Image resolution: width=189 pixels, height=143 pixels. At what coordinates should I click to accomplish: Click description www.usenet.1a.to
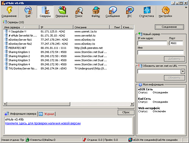(86, 31)
